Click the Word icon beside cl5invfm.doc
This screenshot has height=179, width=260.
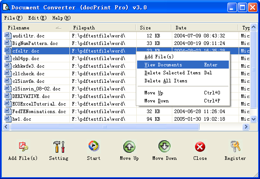(8, 81)
